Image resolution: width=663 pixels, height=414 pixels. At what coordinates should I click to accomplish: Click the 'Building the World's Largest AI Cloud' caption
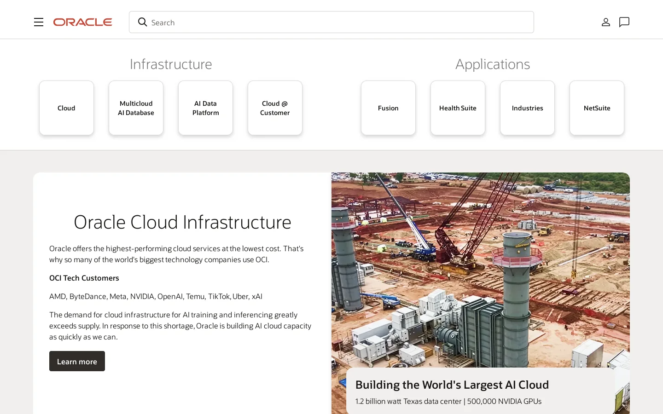click(x=452, y=385)
